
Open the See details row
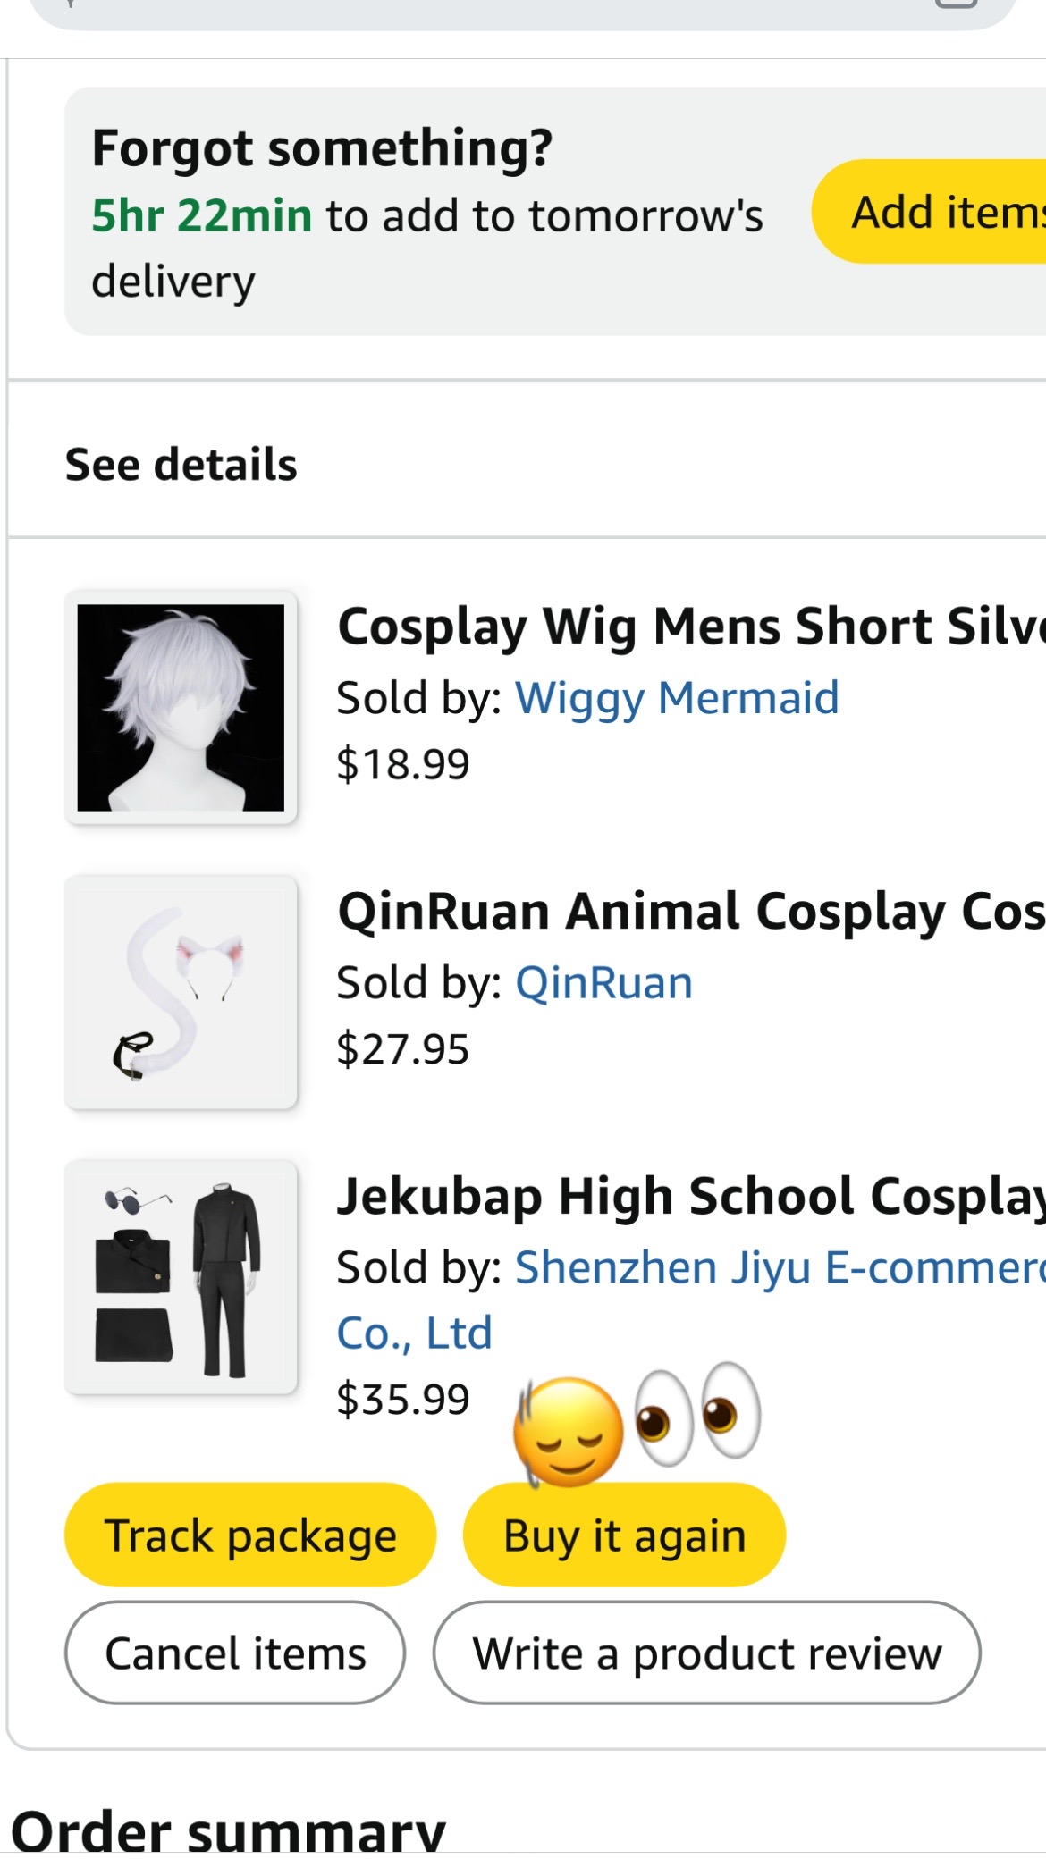[x=527, y=464]
